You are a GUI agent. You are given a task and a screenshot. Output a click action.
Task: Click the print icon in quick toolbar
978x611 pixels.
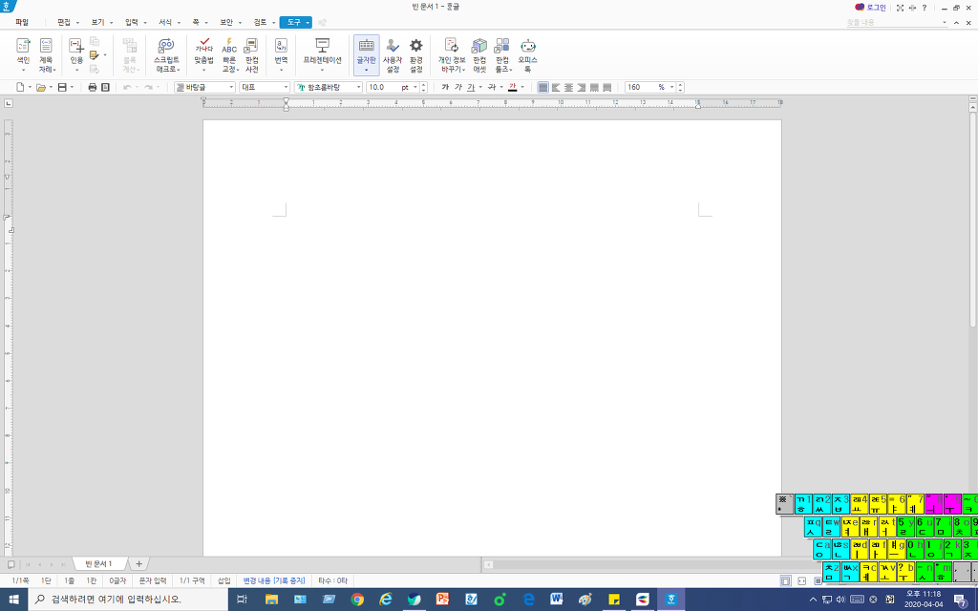coord(93,87)
